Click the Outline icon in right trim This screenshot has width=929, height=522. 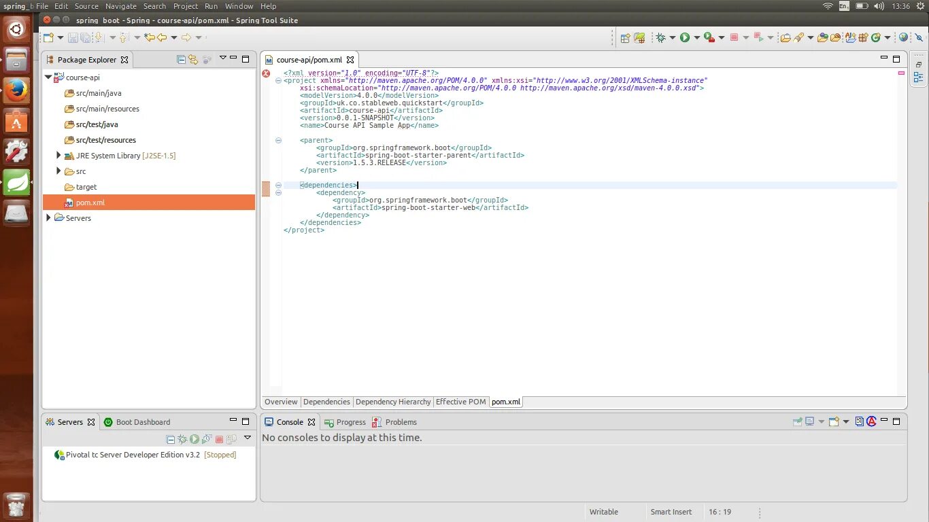(x=919, y=77)
